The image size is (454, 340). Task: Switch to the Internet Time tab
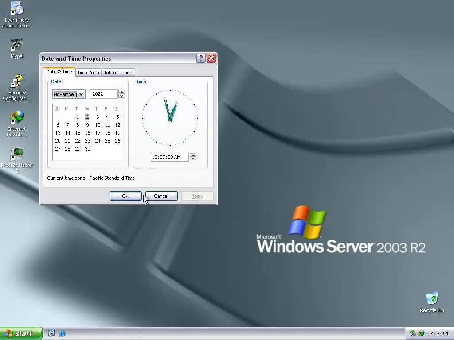pyautogui.click(x=119, y=73)
